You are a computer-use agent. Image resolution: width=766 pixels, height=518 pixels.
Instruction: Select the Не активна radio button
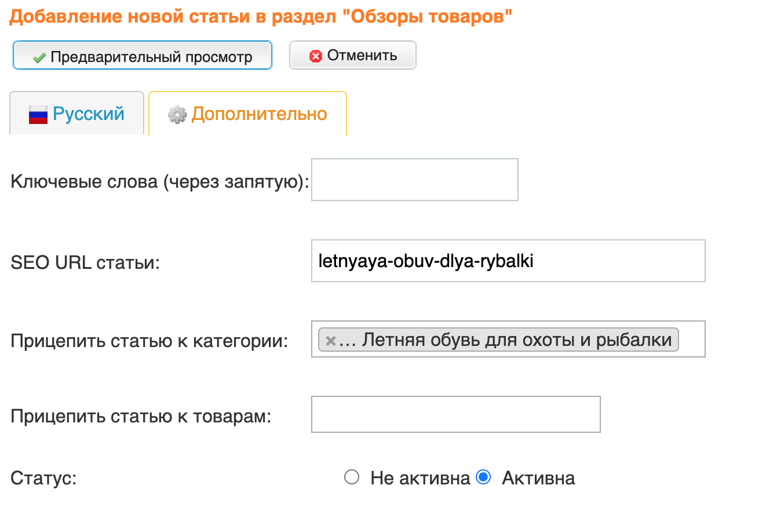pos(352,478)
